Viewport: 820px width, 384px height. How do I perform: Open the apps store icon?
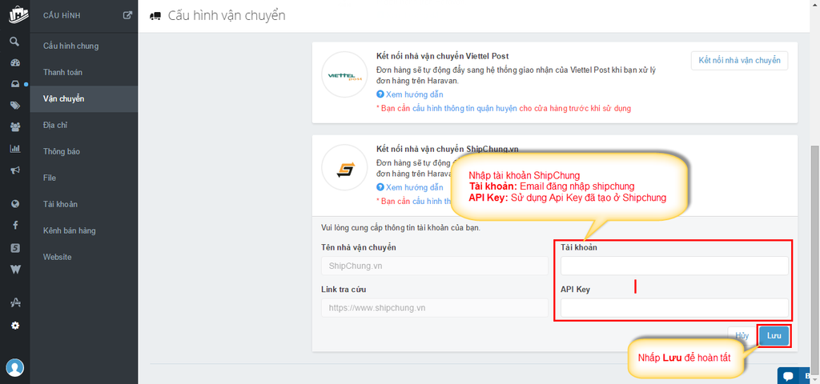tap(15, 302)
